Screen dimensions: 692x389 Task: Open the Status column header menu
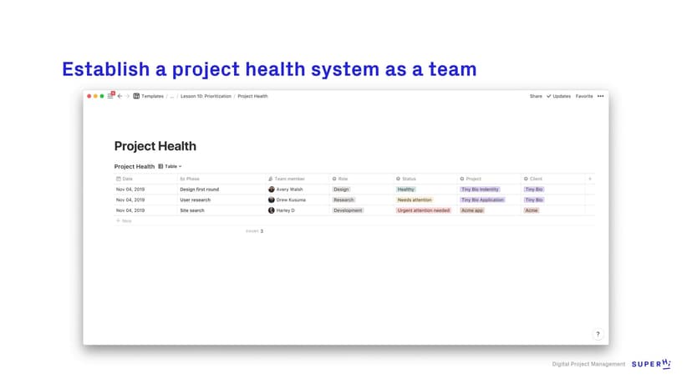(409, 179)
